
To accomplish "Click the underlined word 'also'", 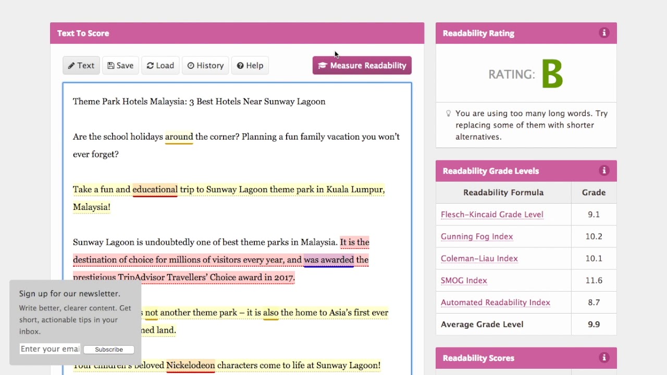I will click(x=270, y=312).
